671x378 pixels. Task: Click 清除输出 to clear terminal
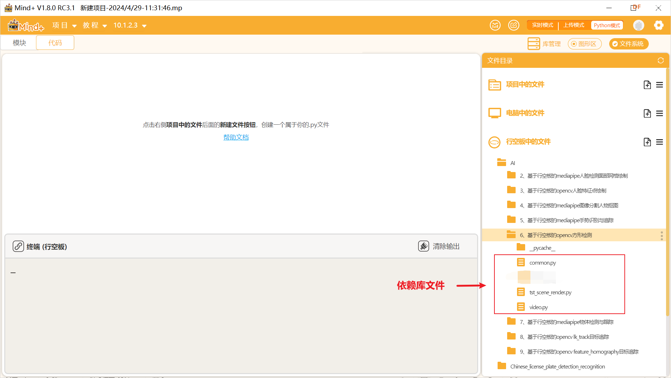pyautogui.click(x=439, y=246)
